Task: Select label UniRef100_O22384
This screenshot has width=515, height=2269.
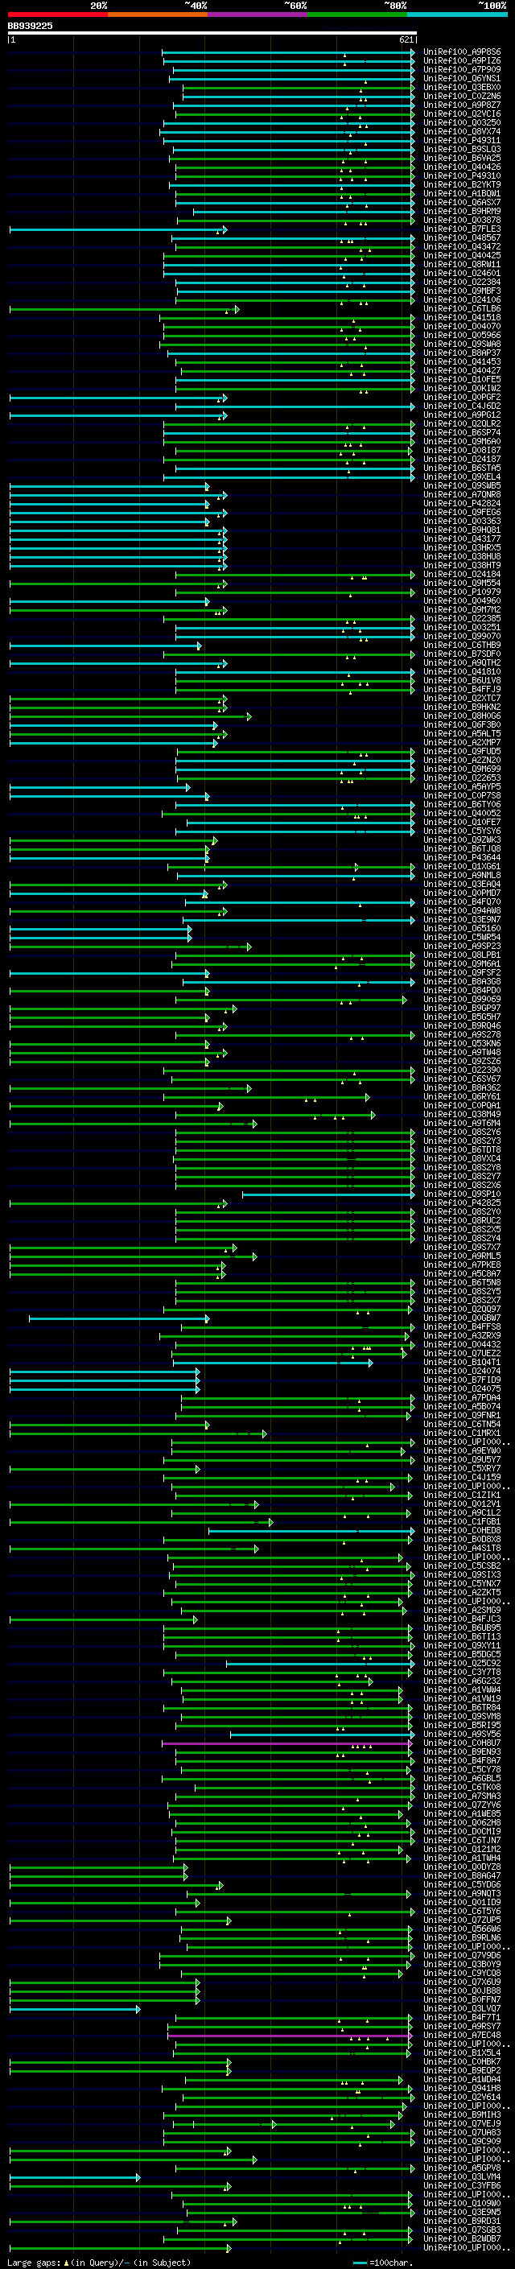Action: coord(462,283)
